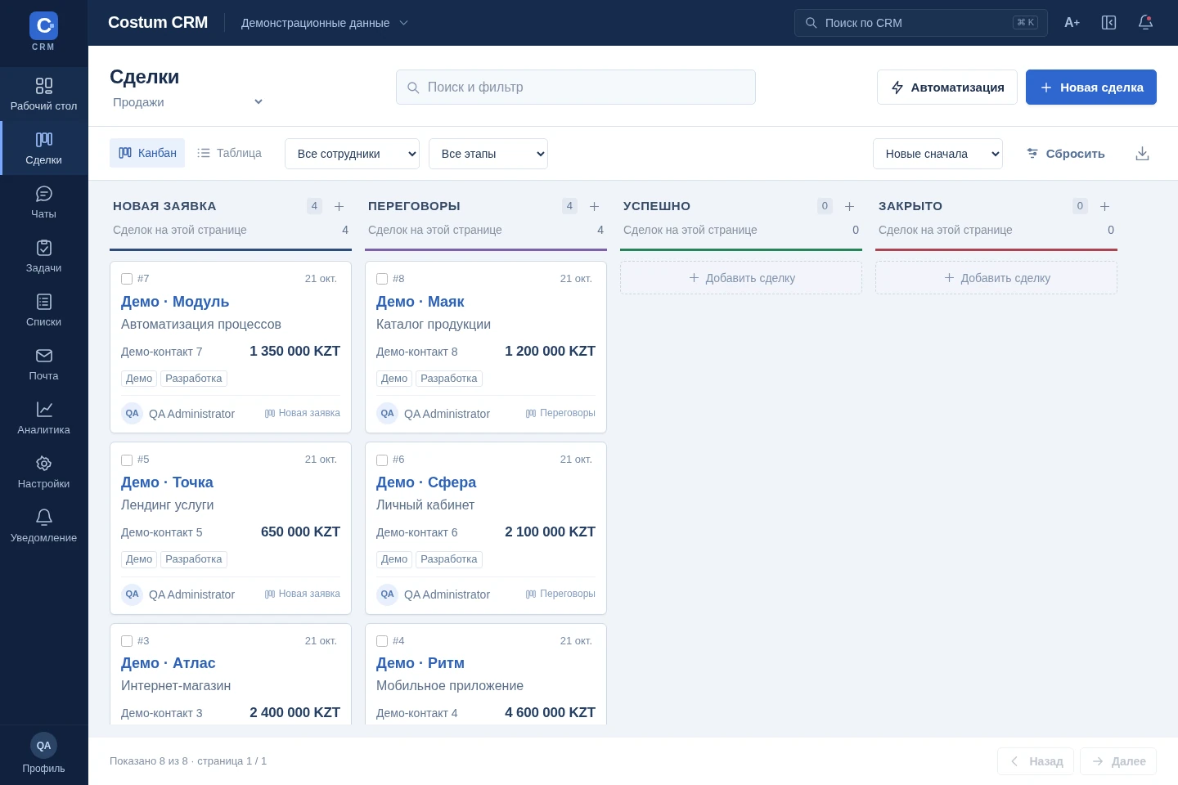Viewport: 1178px width, 785px height.
Task: Open the QA Профиль avatar
Action: point(43,745)
